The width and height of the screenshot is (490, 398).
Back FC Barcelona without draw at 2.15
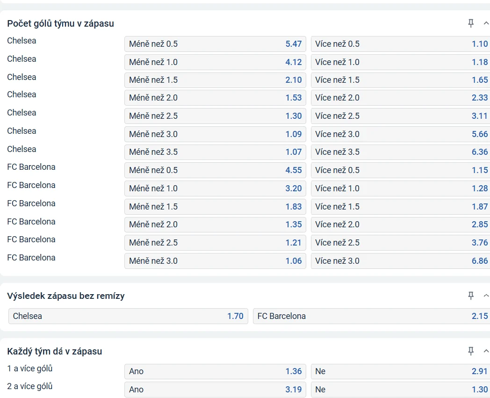click(372, 316)
